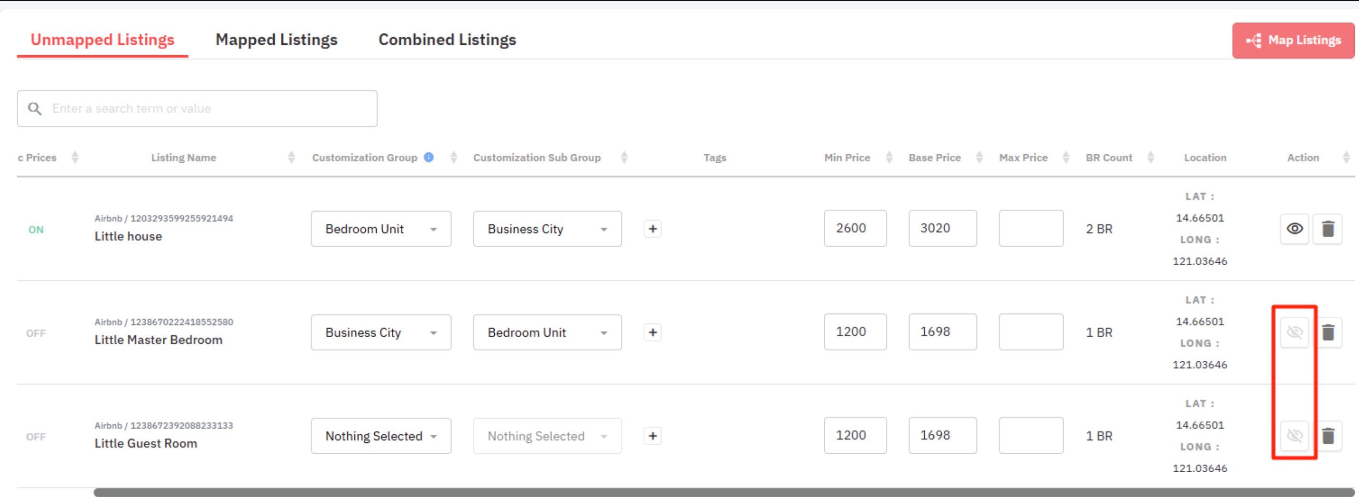Toggle OFF sync status for Little Guest Room

click(x=36, y=437)
